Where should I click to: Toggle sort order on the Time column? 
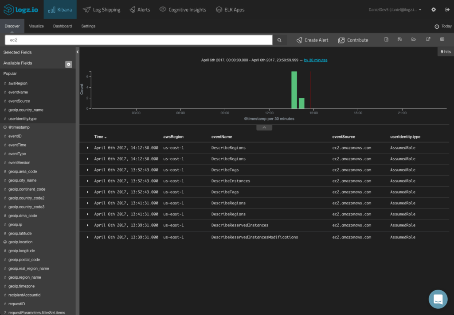coord(98,137)
